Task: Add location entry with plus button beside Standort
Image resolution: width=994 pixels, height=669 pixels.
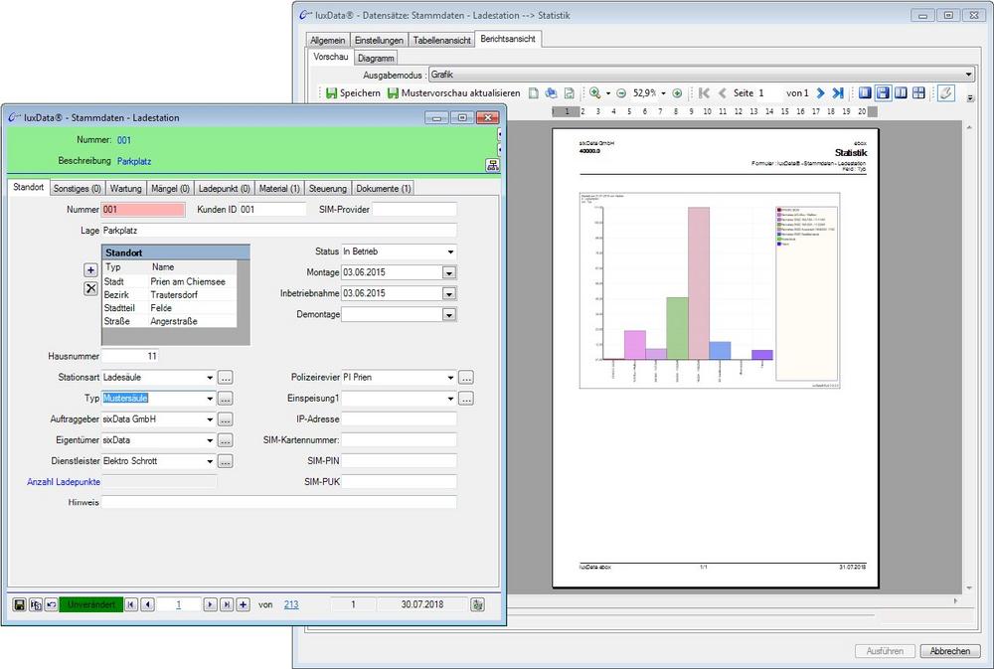Action: point(90,269)
